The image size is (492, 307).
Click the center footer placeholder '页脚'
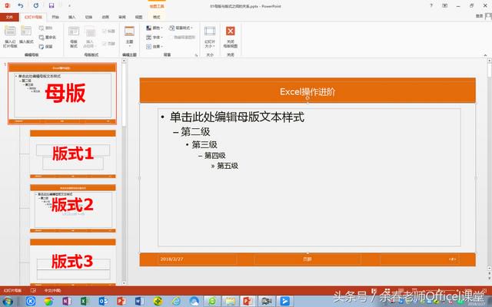(x=307, y=259)
